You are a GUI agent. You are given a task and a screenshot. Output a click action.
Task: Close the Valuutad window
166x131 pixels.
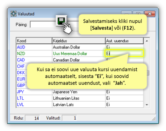click(150, 14)
